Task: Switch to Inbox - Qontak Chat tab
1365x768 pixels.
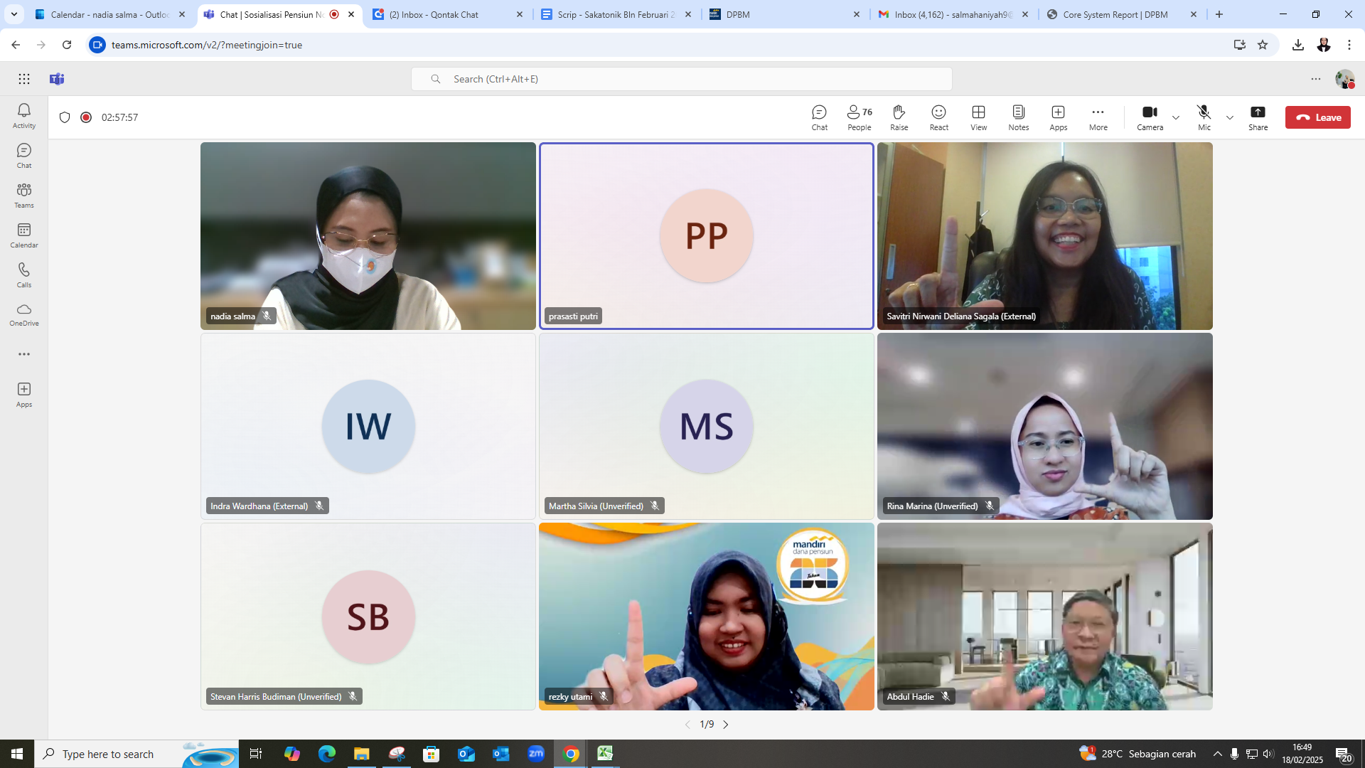Action: coord(448,14)
